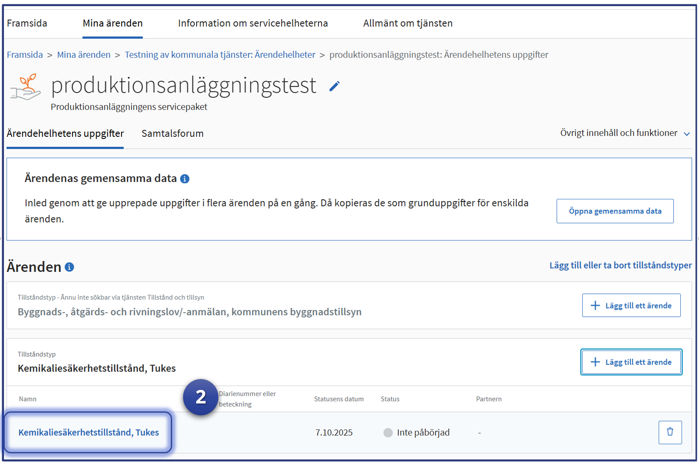Select the Ärendehelhetens uppgifter tab
The height and width of the screenshot is (466, 699).
point(65,133)
